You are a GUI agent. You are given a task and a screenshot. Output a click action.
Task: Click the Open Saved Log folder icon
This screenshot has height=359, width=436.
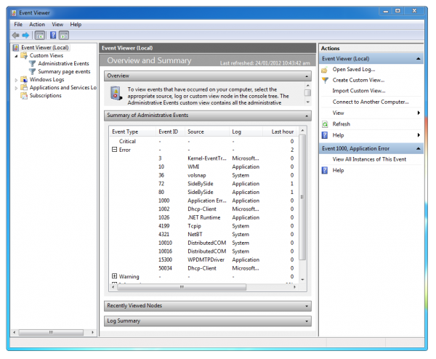325,70
